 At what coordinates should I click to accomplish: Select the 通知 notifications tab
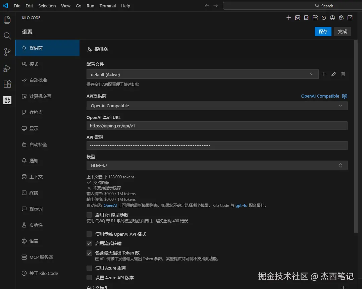pyautogui.click(x=48, y=161)
